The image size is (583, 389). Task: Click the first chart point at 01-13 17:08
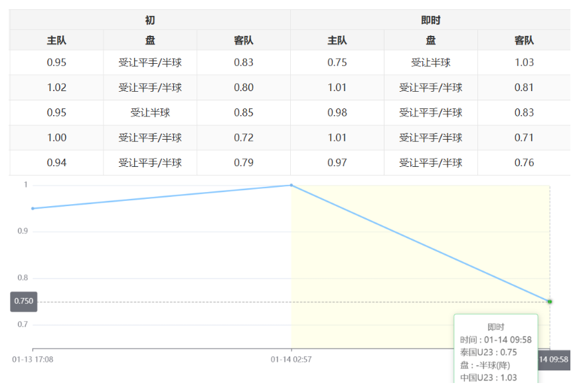(33, 208)
